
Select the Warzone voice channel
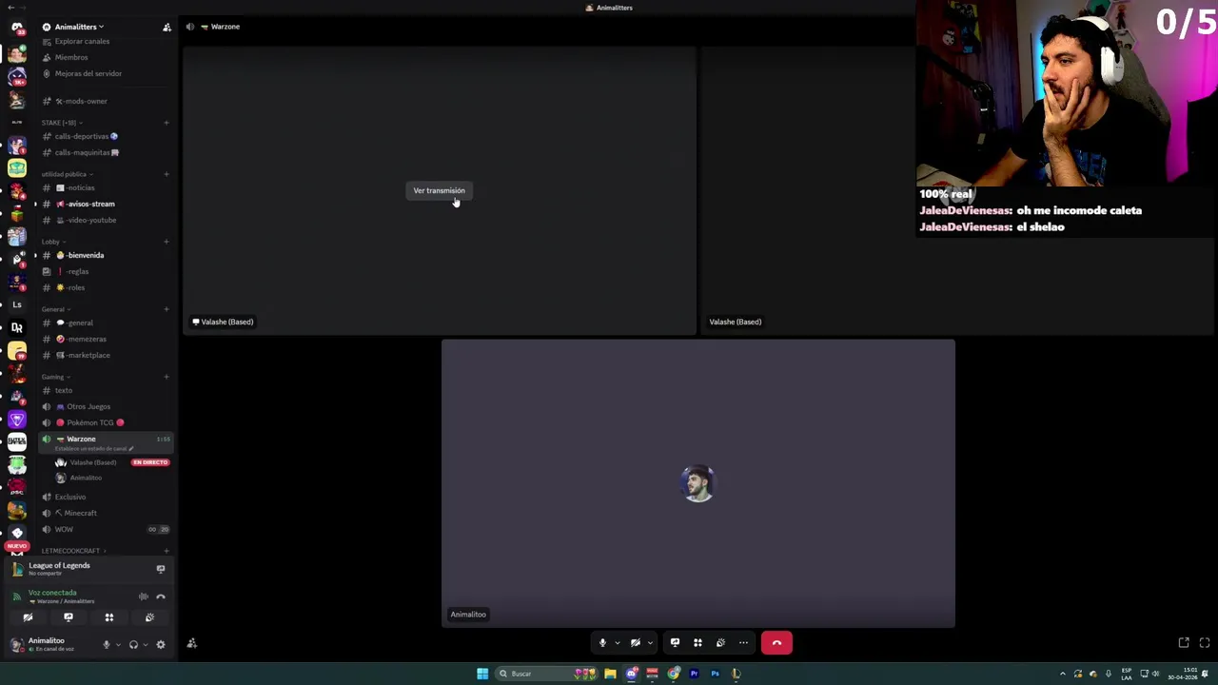(x=105, y=441)
